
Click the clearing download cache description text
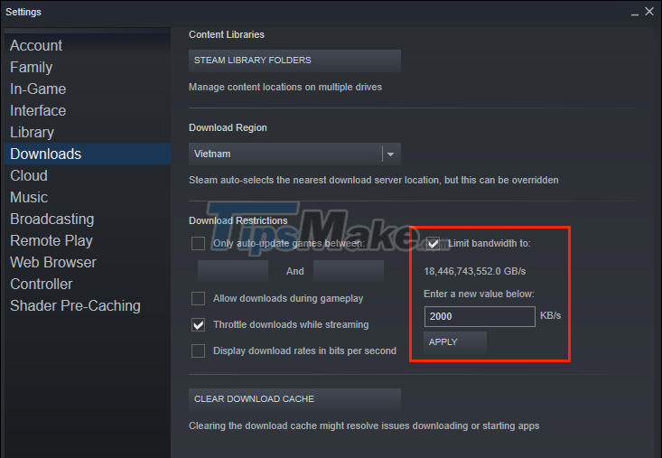click(x=364, y=425)
